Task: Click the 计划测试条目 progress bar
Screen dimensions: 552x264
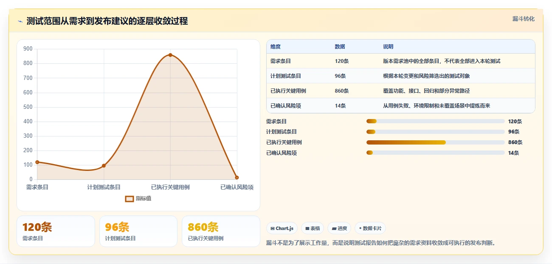Action: 435,132
